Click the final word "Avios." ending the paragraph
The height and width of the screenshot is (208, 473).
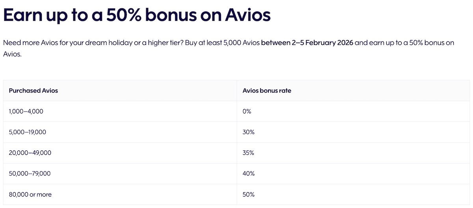(x=12, y=54)
